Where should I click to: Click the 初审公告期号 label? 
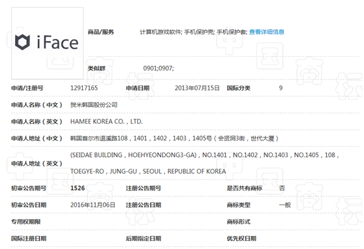(29, 188)
